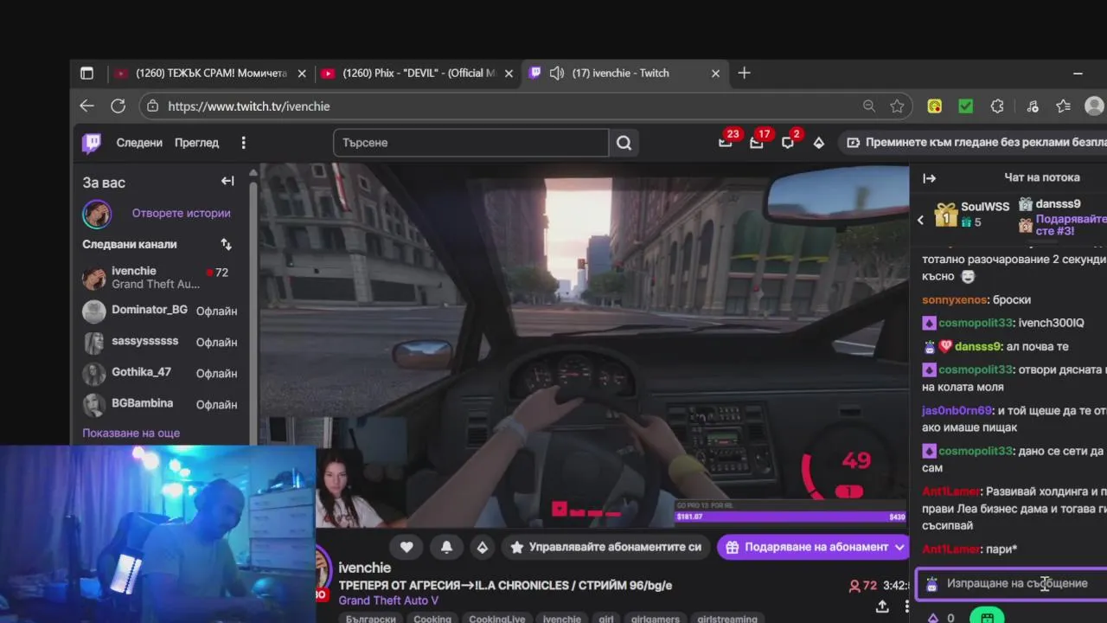Click the search magnifier button
Image resolution: width=1107 pixels, height=623 pixels.
pyautogui.click(x=624, y=143)
